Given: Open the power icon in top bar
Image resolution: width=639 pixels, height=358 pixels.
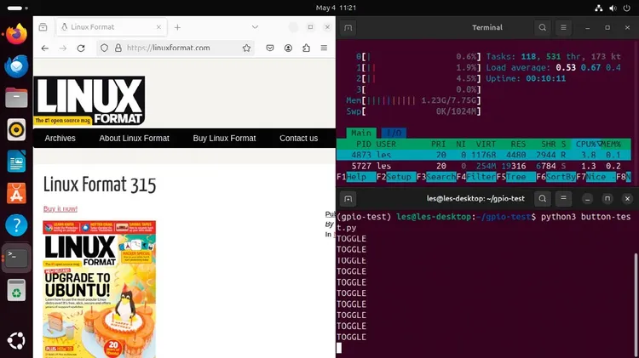Looking at the screenshot, I should point(627,8).
